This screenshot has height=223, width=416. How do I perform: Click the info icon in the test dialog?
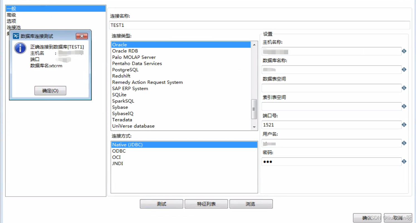click(20, 48)
